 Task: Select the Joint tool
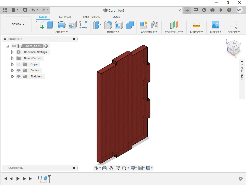pos(155,25)
